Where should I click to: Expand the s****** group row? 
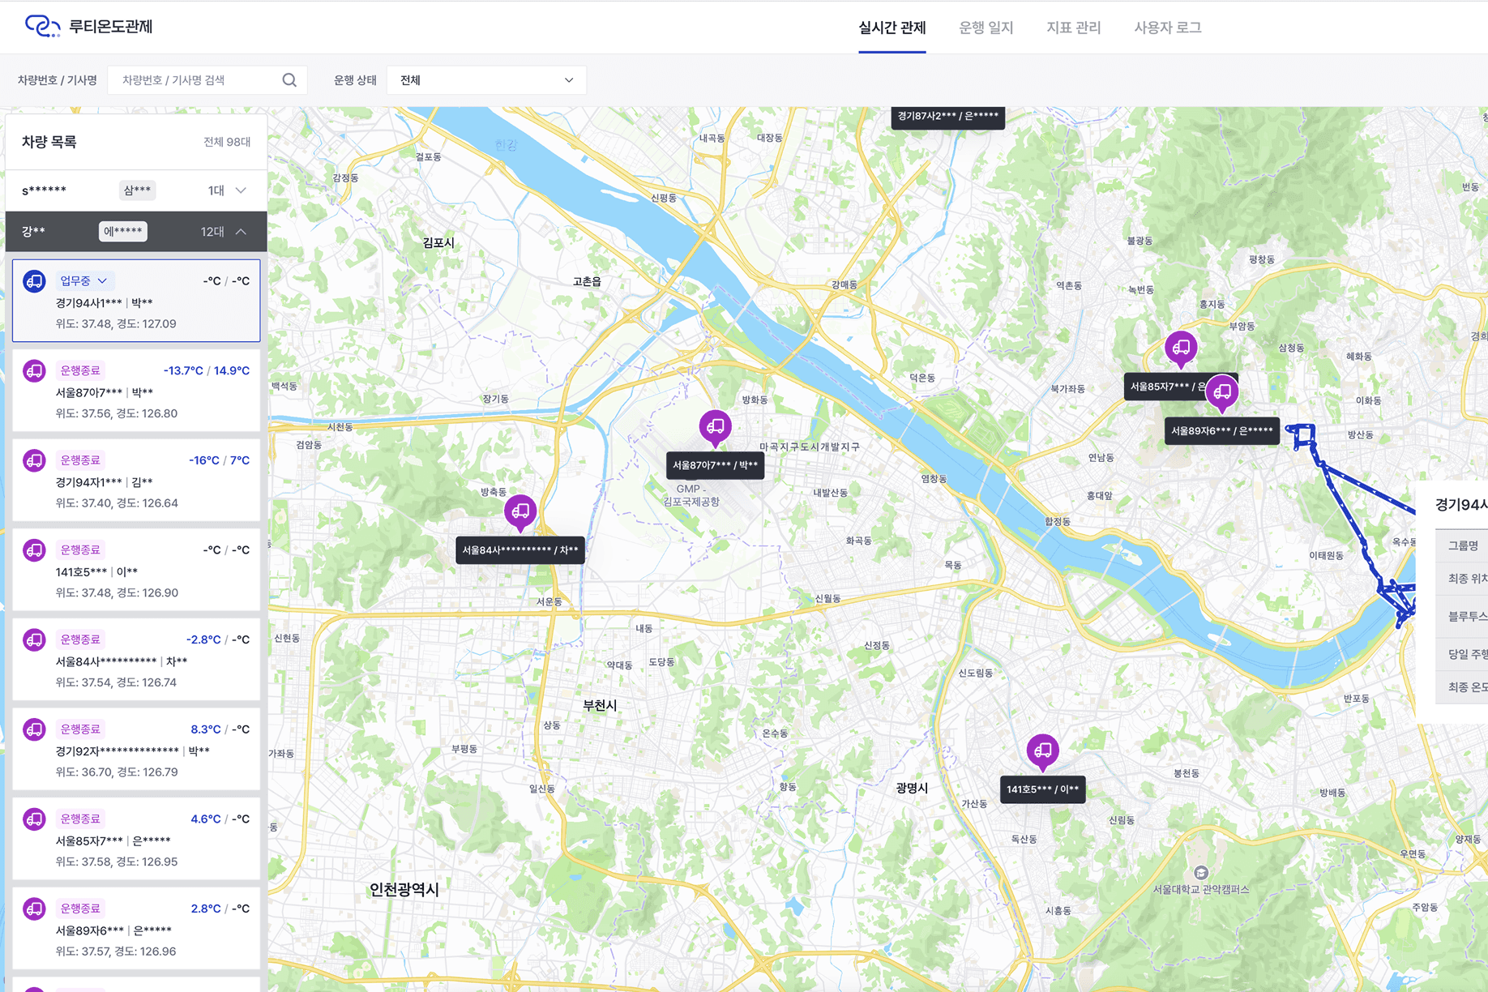(x=136, y=190)
